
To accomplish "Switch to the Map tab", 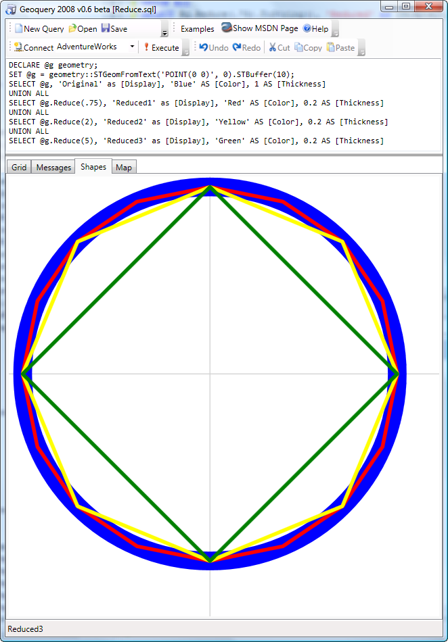I will pyautogui.click(x=124, y=167).
